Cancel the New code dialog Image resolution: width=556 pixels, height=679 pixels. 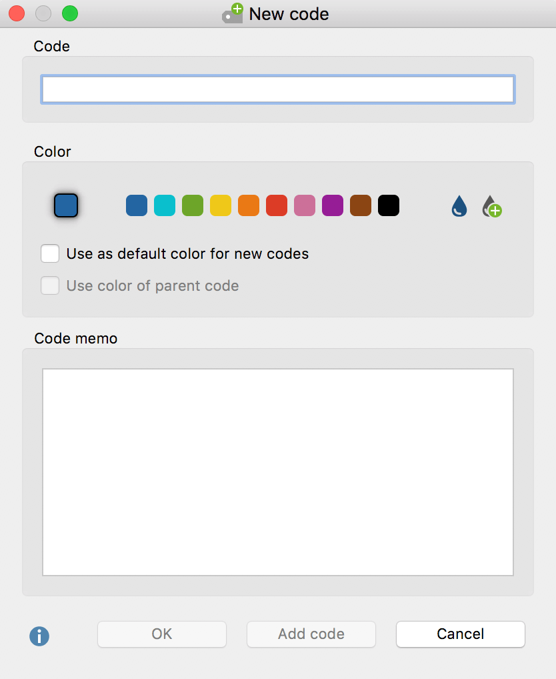461,634
